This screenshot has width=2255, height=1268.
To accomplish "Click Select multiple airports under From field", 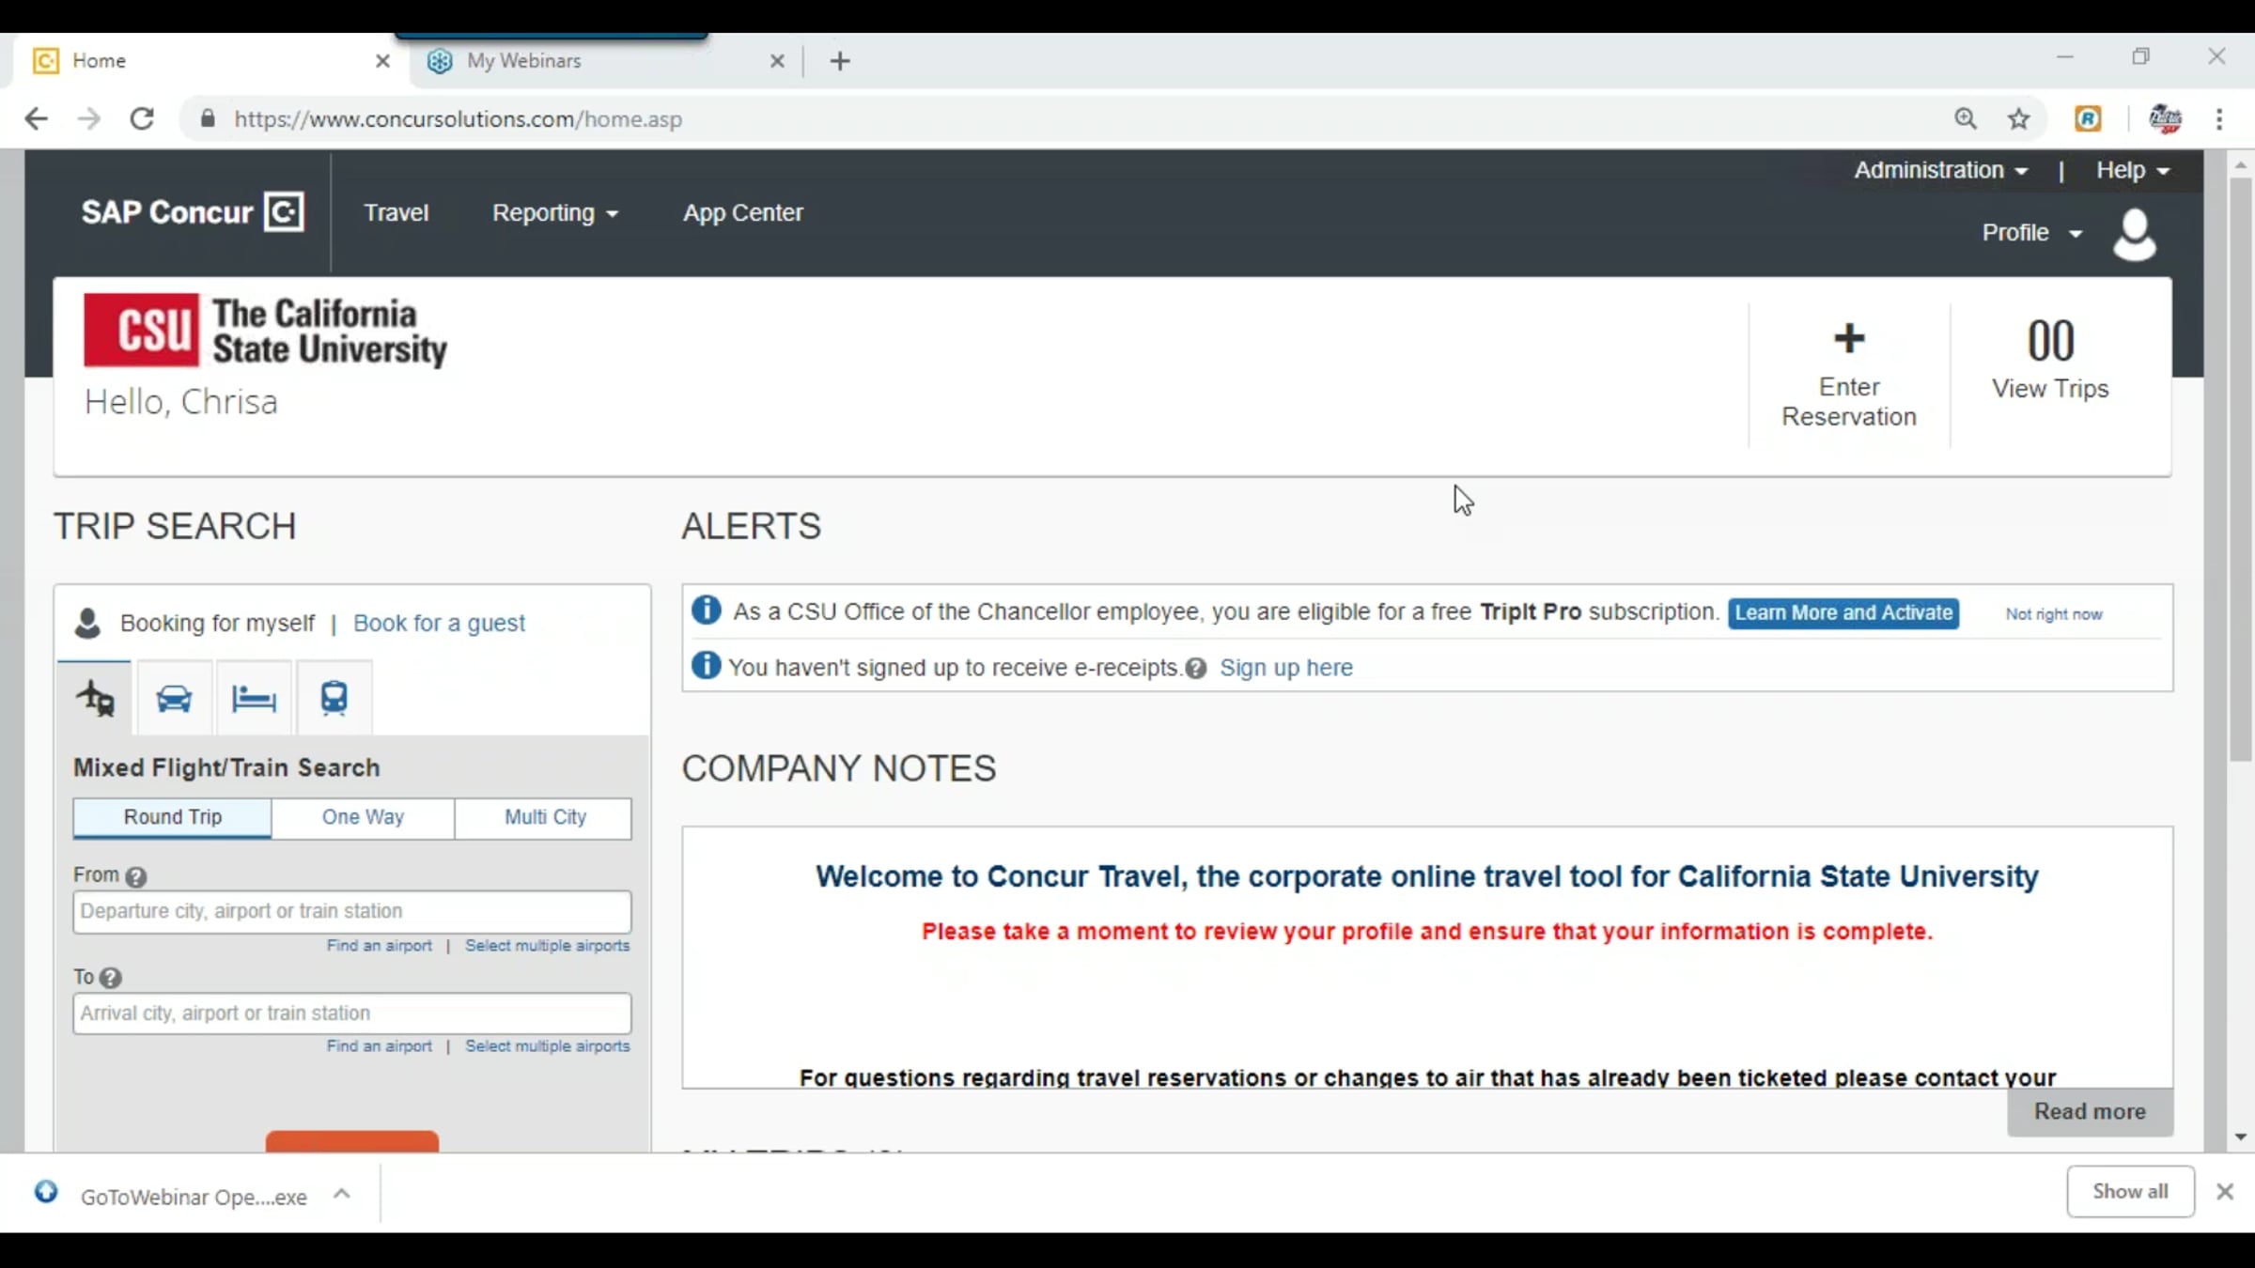I will click(547, 946).
